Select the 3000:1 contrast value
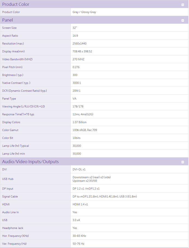 pos(77,83)
